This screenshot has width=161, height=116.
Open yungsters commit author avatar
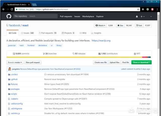(x=10, y=69)
